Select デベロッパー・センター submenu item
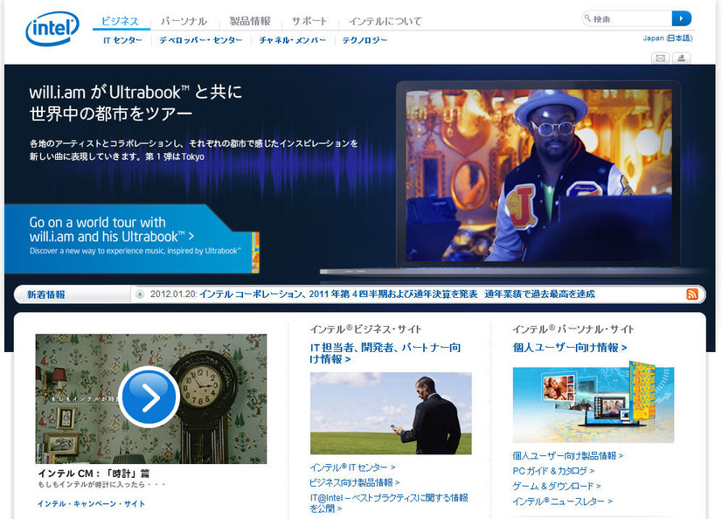722x519 pixels. point(201,40)
